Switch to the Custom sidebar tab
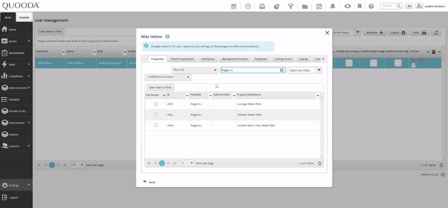The image size is (448, 208). pyautogui.click(x=24, y=17)
